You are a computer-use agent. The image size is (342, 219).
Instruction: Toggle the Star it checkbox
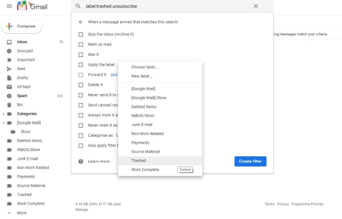[x=81, y=55]
